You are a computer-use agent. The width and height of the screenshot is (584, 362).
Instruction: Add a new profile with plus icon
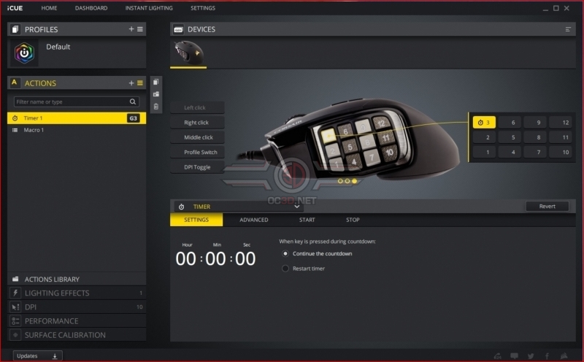(131, 29)
